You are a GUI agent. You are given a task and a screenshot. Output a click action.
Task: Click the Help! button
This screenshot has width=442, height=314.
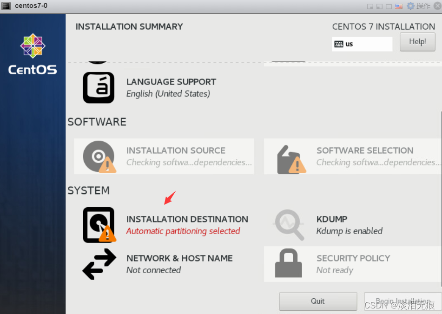[417, 42]
